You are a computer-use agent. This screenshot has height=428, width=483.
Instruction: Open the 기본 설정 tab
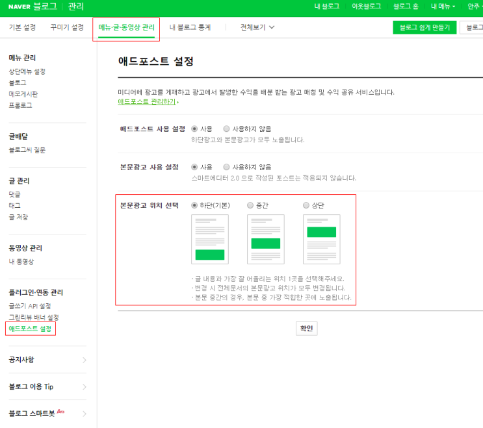click(x=22, y=27)
